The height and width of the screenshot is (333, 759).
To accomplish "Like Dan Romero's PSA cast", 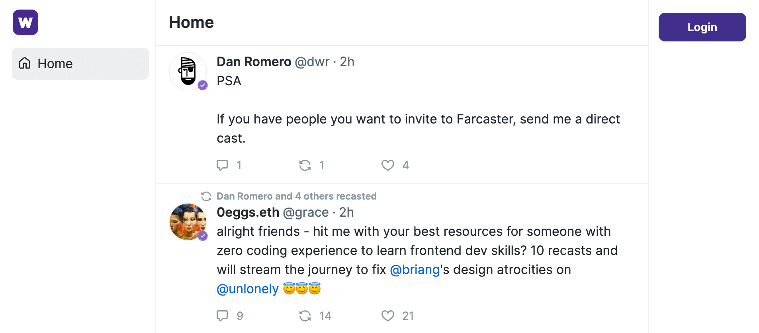I will coord(388,165).
